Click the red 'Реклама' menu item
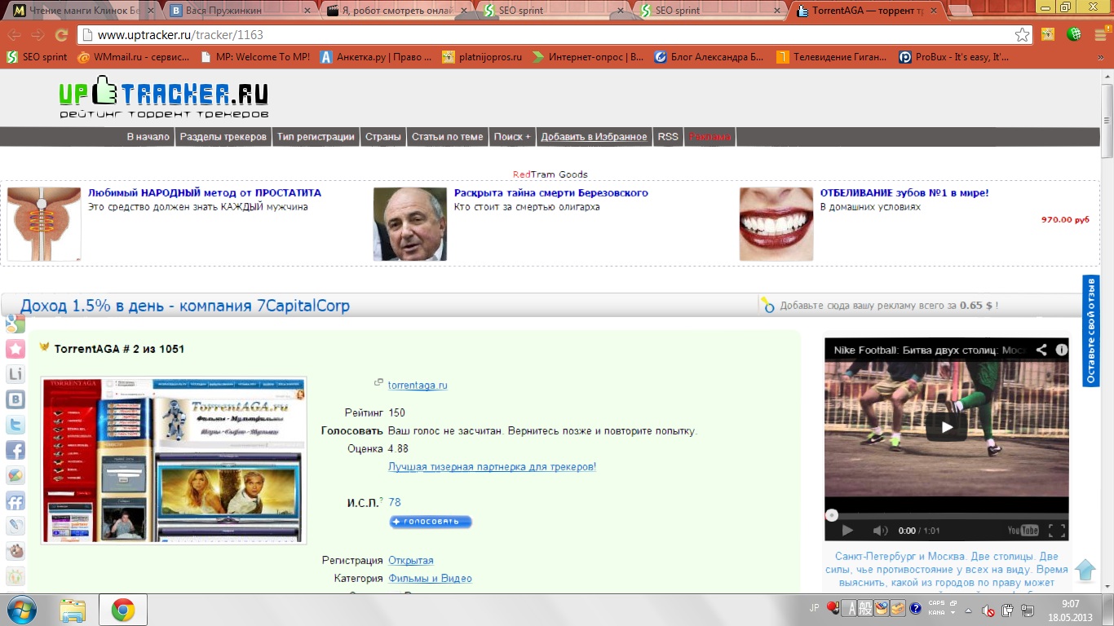Viewport: 1114px width, 626px height. 710,137
